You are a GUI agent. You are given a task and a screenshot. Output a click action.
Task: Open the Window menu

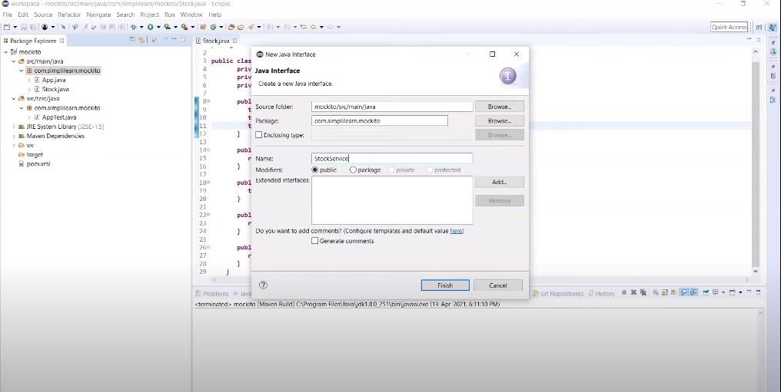pyautogui.click(x=191, y=15)
